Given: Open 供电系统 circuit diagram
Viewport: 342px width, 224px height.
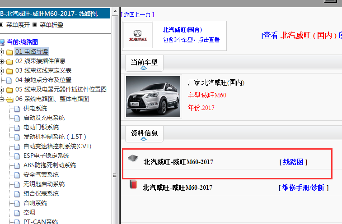Looking at the screenshot, I should coord(35,109).
